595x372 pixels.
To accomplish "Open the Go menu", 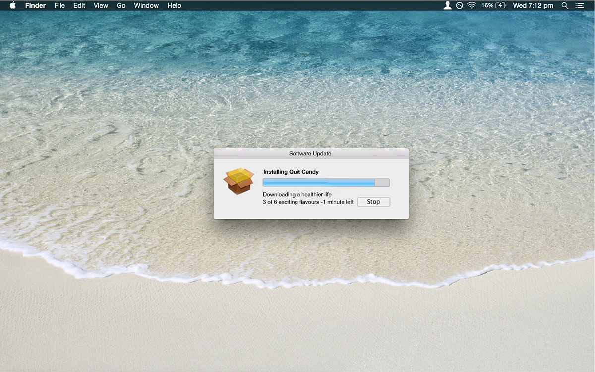I will [x=121, y=6].
